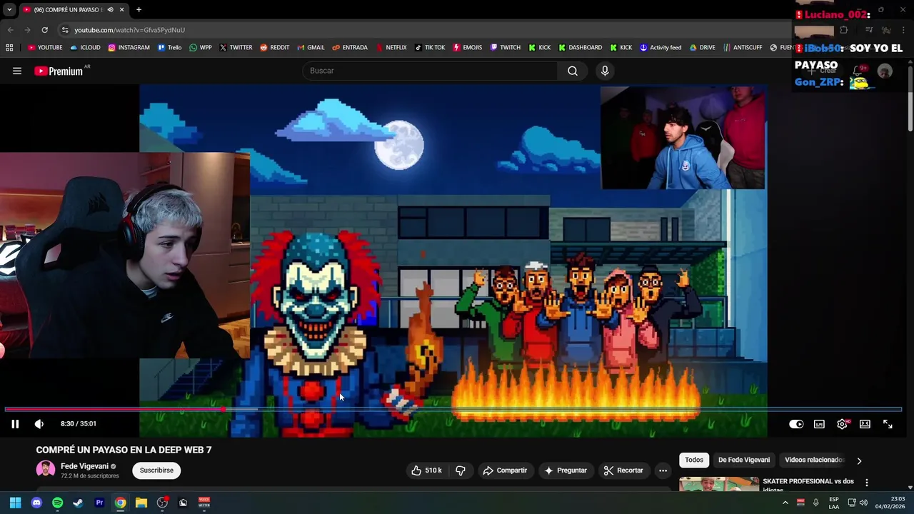Go to YouTube Premium home logo
The height and width of the screenshot is (514, 914).
[59, 71]
